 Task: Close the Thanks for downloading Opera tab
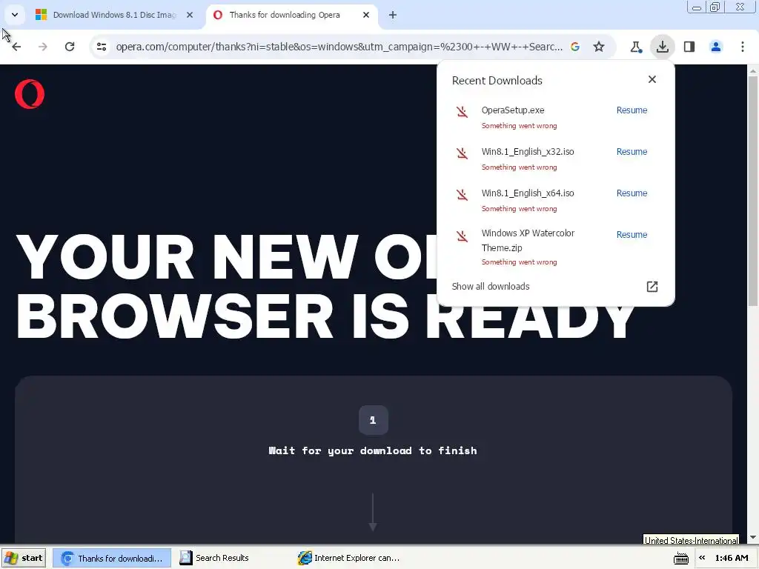pos(366,15)
